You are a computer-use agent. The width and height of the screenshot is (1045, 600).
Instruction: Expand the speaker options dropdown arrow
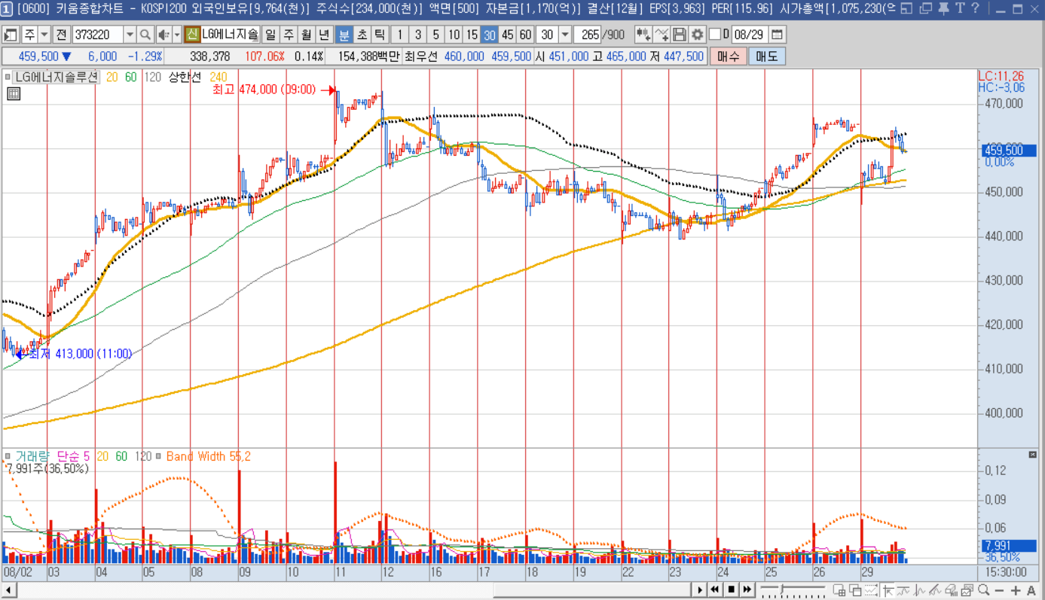point(177,35)
